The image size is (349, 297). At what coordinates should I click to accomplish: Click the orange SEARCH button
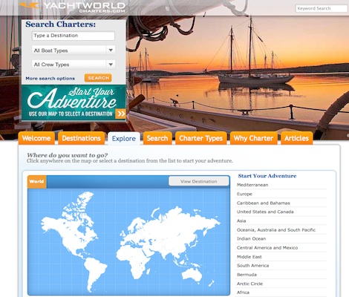98,78
